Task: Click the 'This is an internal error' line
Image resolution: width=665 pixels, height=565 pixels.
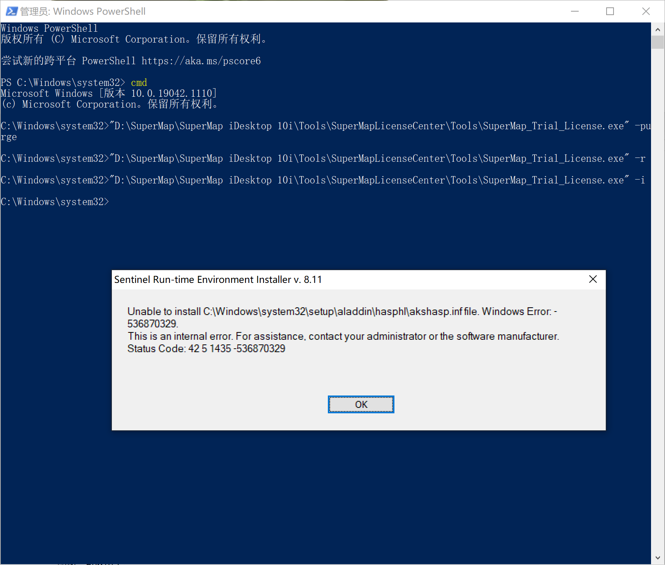Action: [x=343, y=336]
